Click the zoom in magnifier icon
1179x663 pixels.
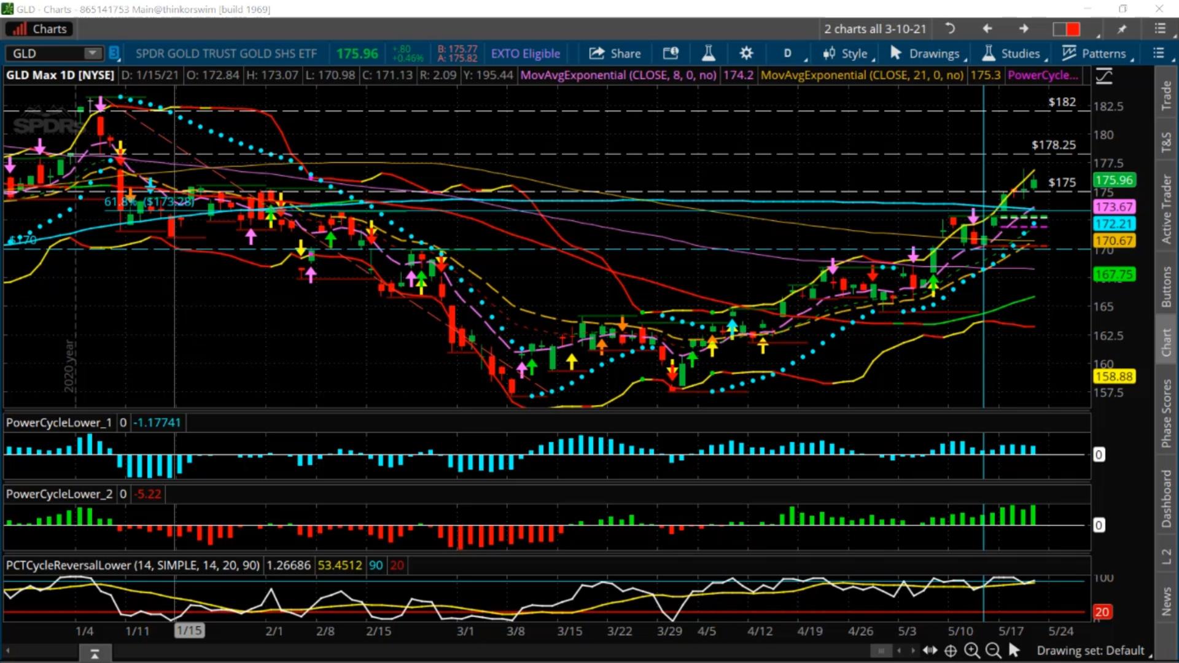(972, 650)
